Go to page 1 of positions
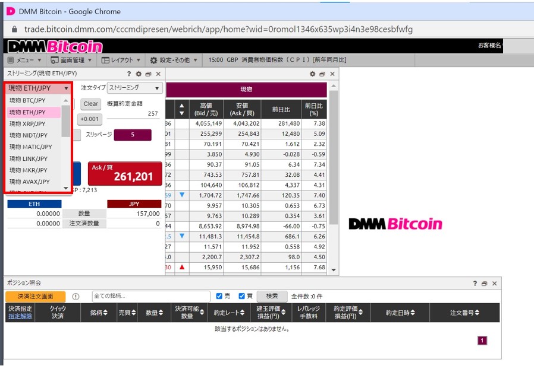Image resolution: width=534 pixels, height=369 pixels. (x=482, y=341)
